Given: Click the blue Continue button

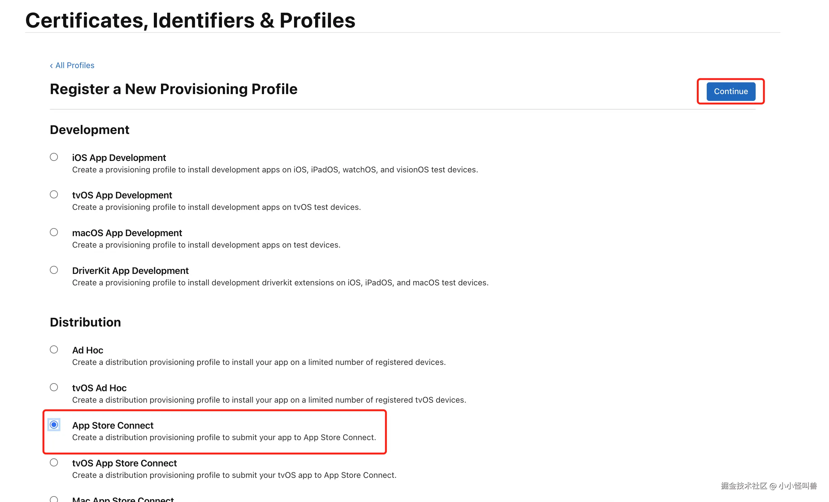Looking at the screenshot, I should click(731, 91).
